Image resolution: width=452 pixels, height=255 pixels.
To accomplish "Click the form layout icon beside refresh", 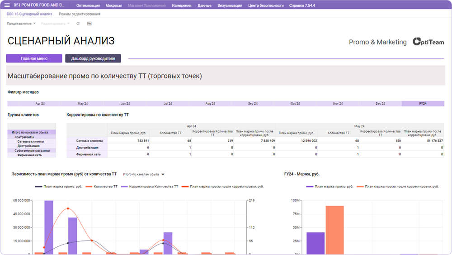I will (x=89, y=24).
